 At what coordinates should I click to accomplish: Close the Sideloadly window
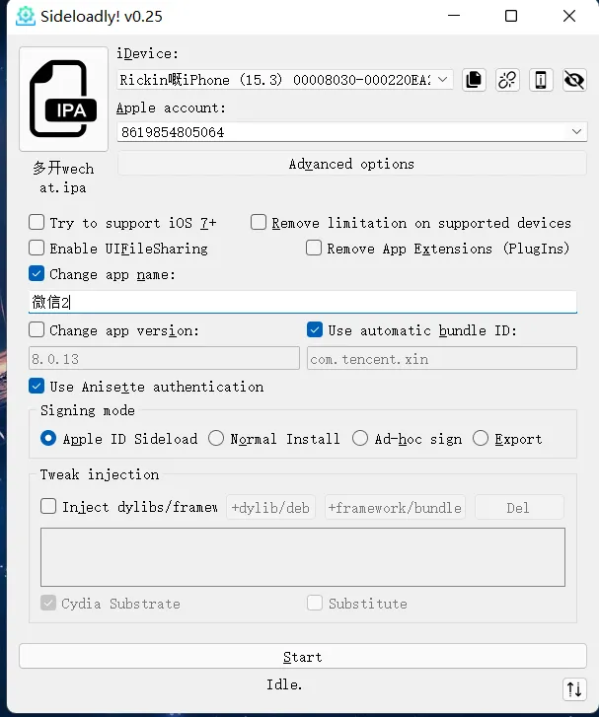pos(569,16)
